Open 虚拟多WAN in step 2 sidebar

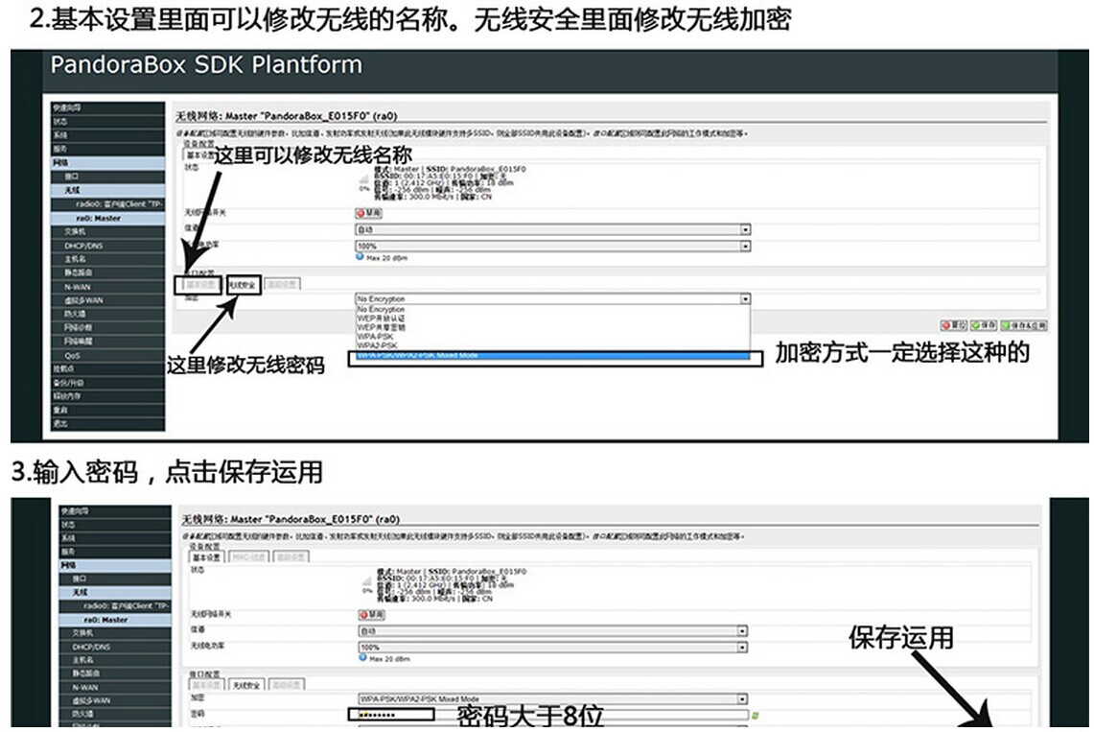pyautogui.click(x=107, y=300)
